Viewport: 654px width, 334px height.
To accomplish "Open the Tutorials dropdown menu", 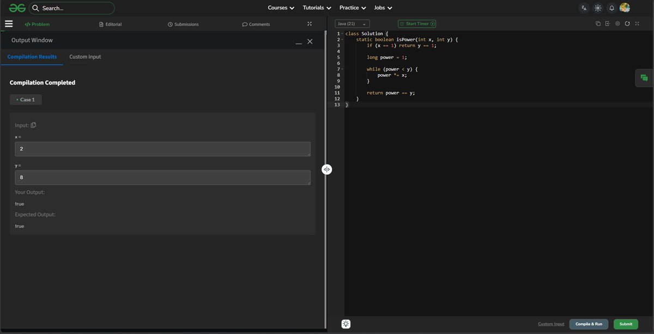I will (317, 8).
